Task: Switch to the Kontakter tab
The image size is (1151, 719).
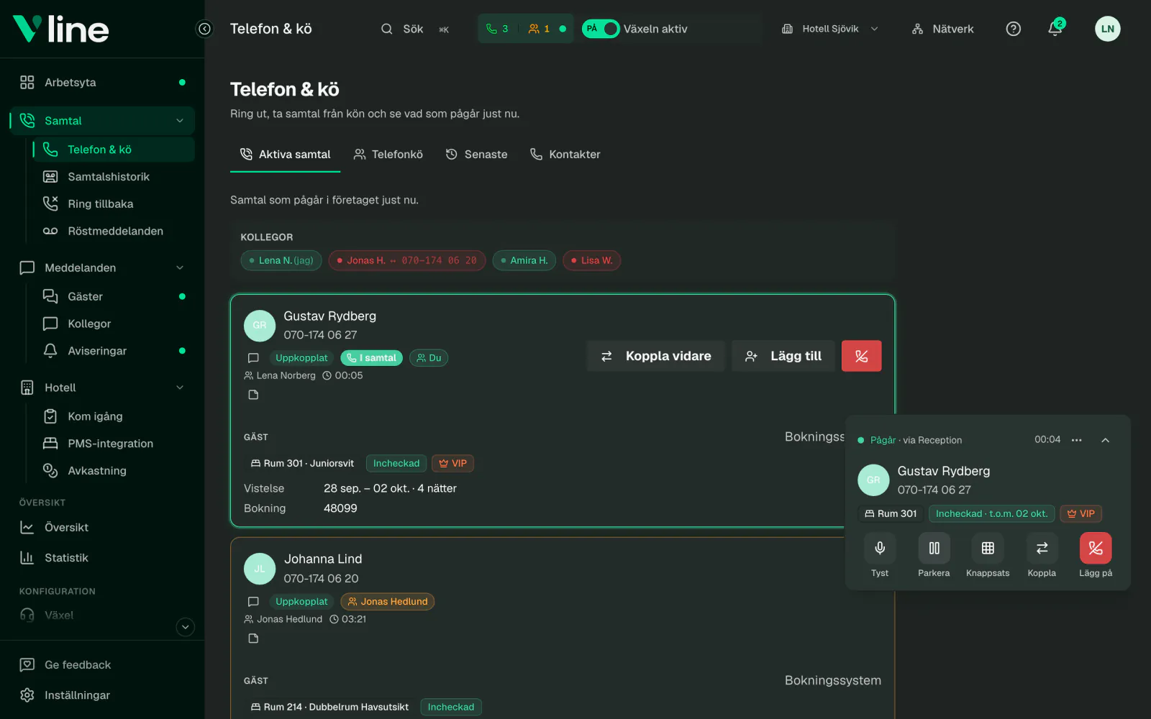Action: pyautogui.click(x=565, y=155)
